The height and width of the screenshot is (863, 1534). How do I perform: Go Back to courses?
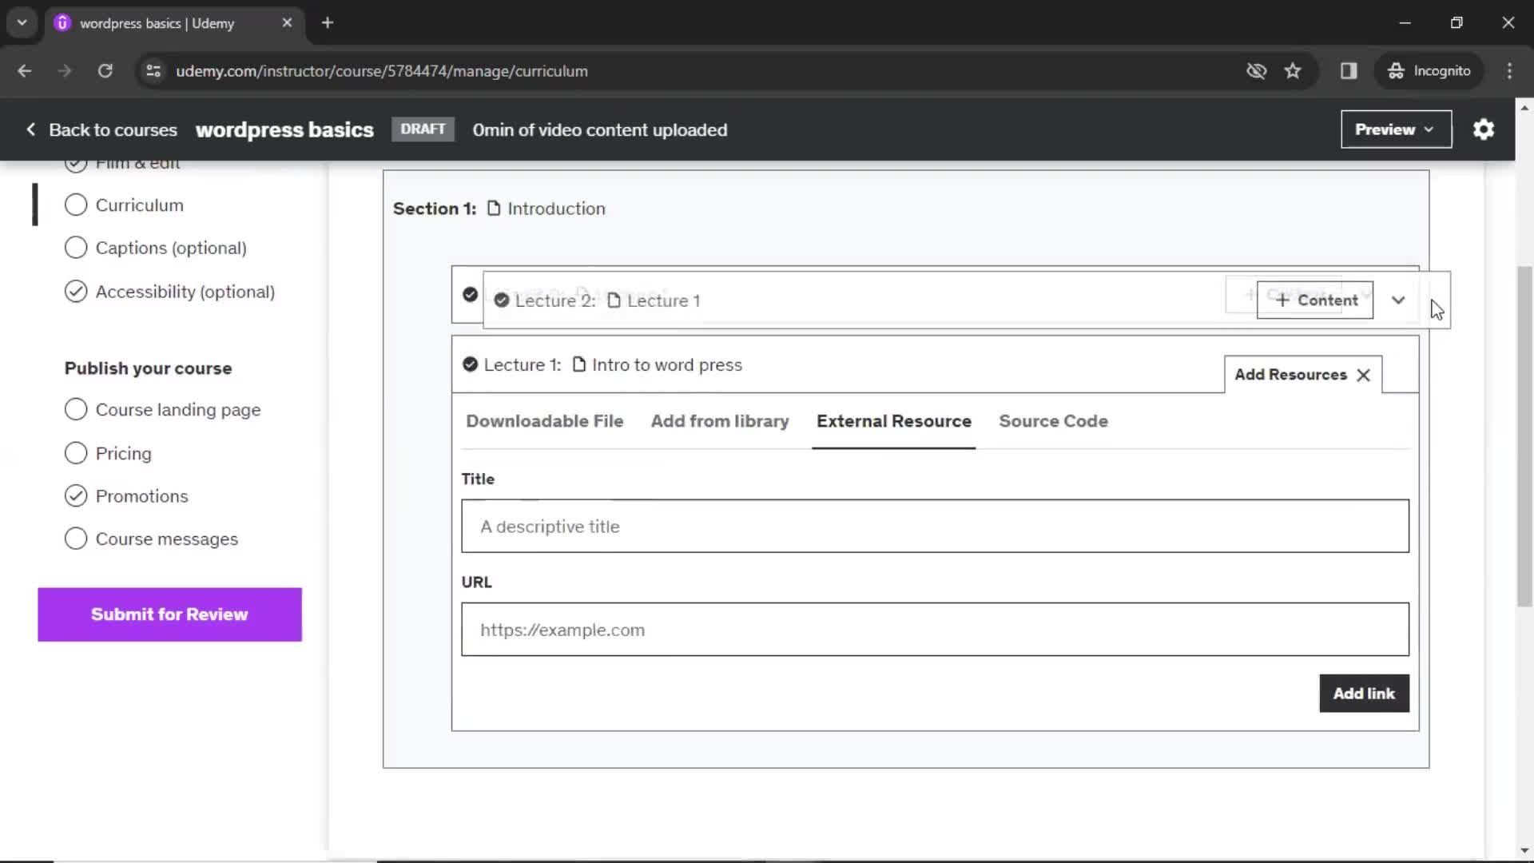[113, 129]
